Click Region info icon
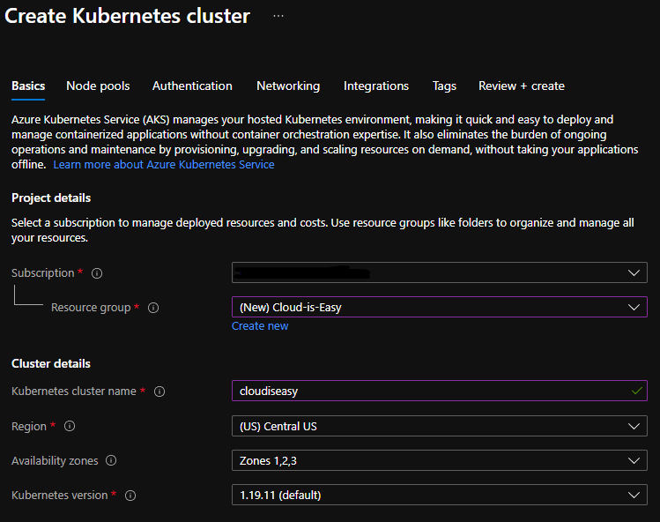Viewport: 660px width, 522px height. (x=70, y=426)
